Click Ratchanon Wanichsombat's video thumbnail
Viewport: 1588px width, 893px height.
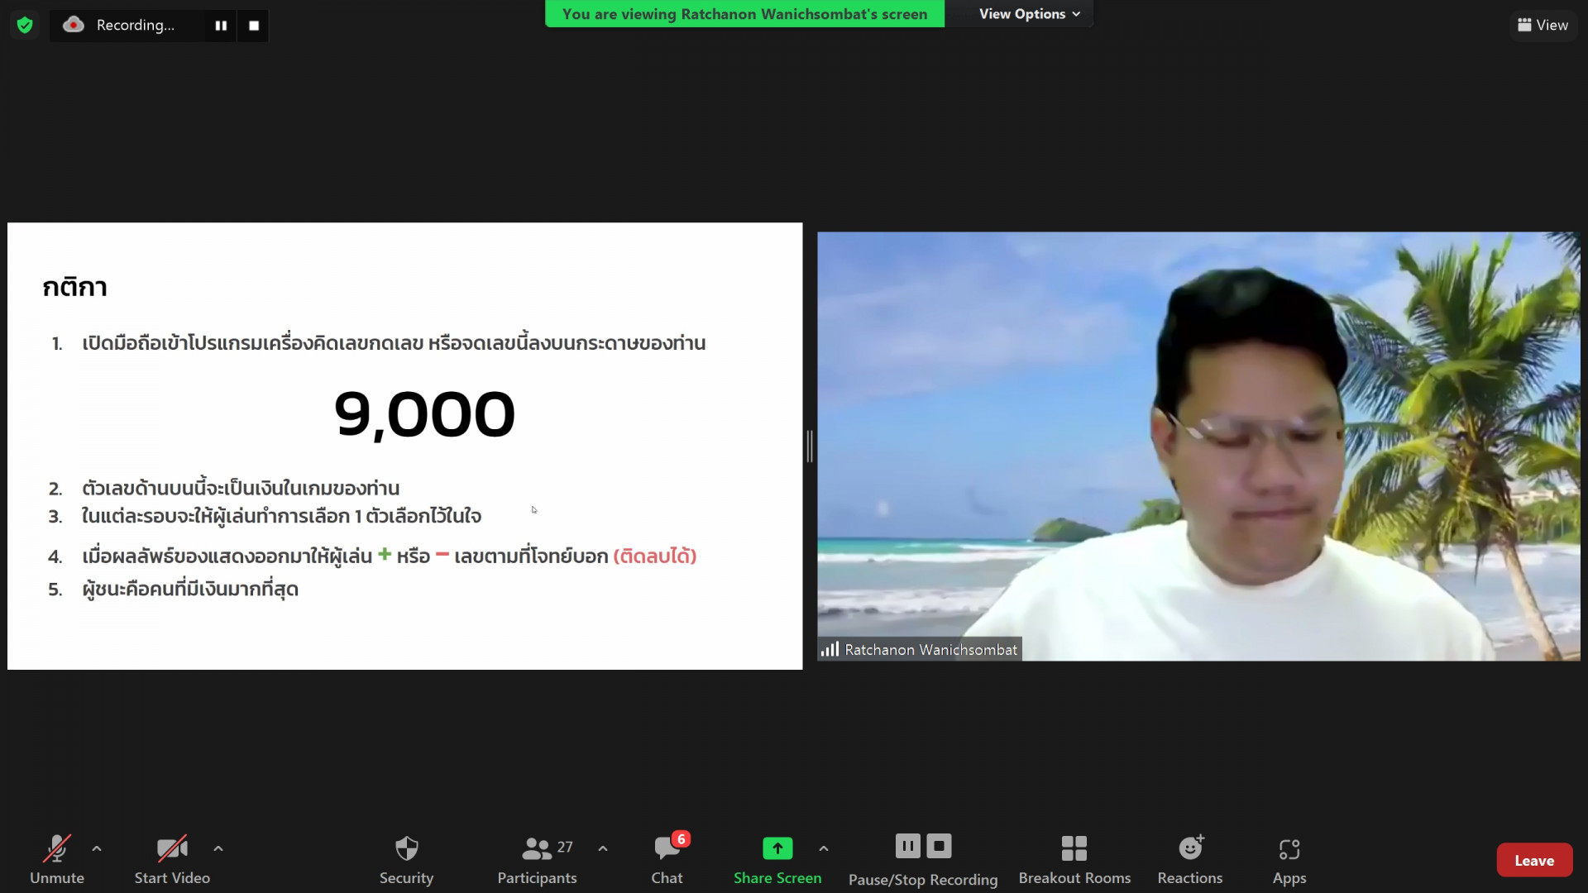pos(1198,446)
